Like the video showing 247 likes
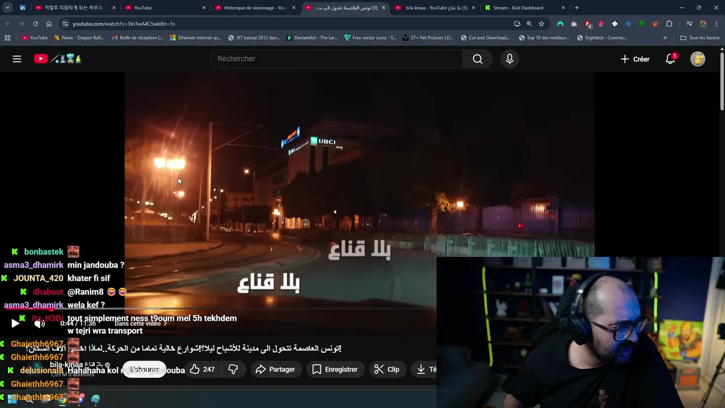 point(202,369)
